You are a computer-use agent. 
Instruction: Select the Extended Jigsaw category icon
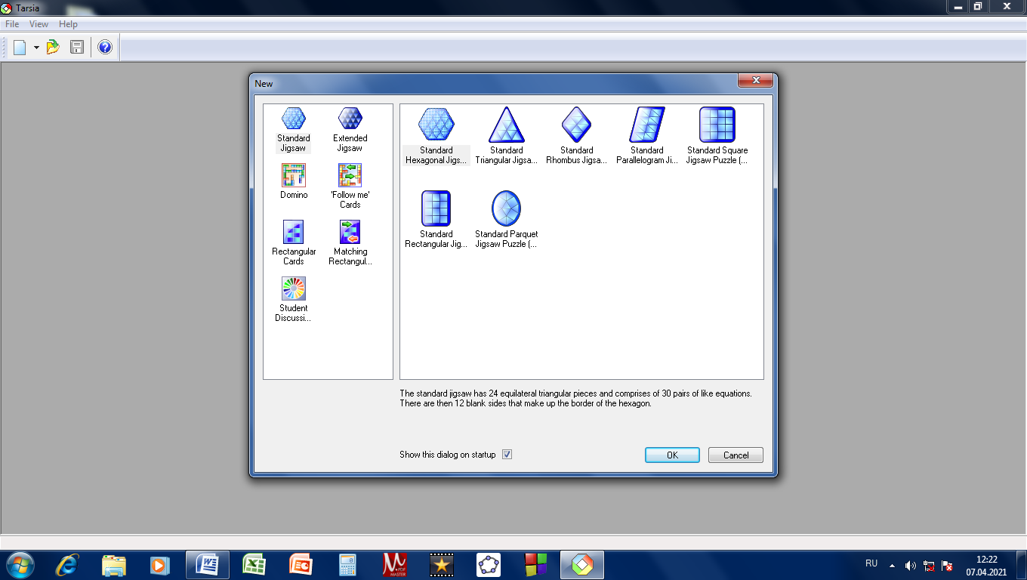pyautogui.click(x=350, y=119)
